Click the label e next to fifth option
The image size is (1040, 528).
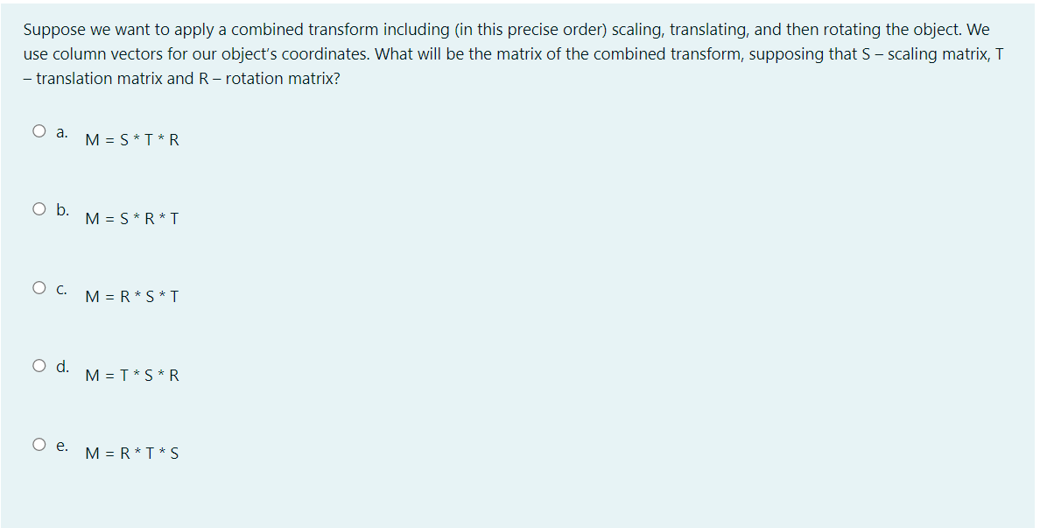point(60,445)
